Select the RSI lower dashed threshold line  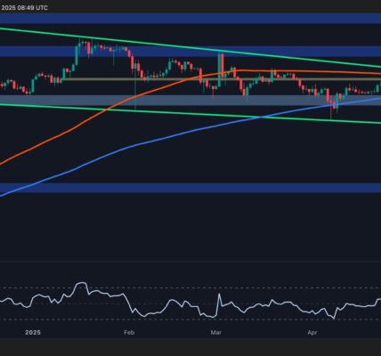[x=190, y=320]
